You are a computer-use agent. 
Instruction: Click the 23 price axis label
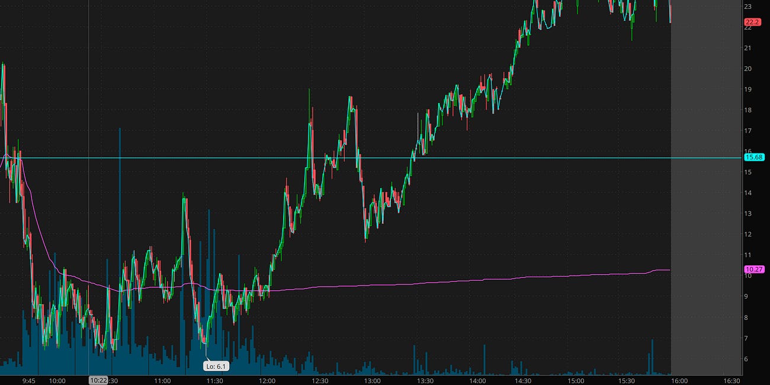point(748,7)
